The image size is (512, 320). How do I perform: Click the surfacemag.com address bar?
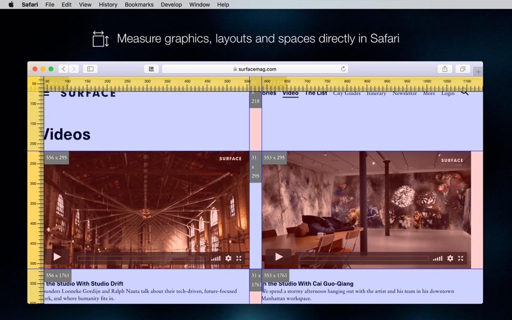[x=255, y=69]
